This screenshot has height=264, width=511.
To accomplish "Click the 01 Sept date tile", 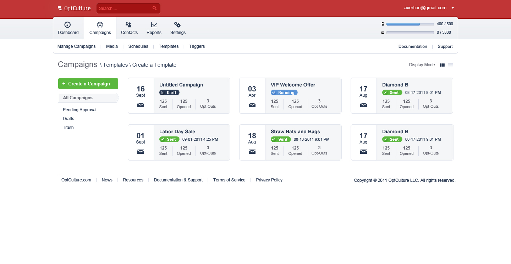I will (x=141, y=142).
